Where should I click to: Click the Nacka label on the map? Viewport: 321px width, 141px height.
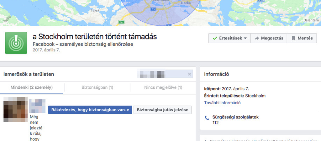186,3
